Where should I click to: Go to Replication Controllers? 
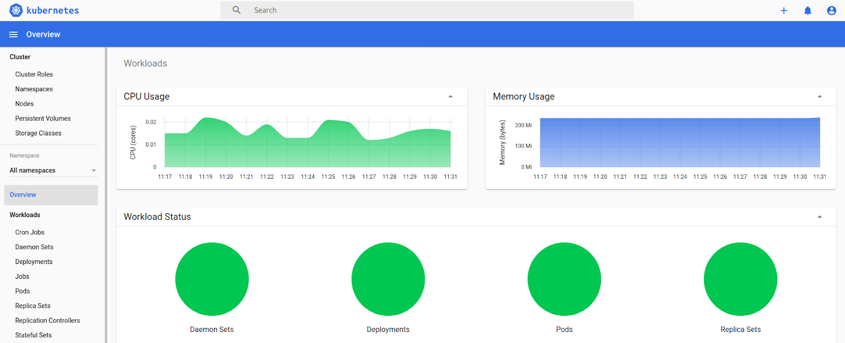(x=48, y=320)
